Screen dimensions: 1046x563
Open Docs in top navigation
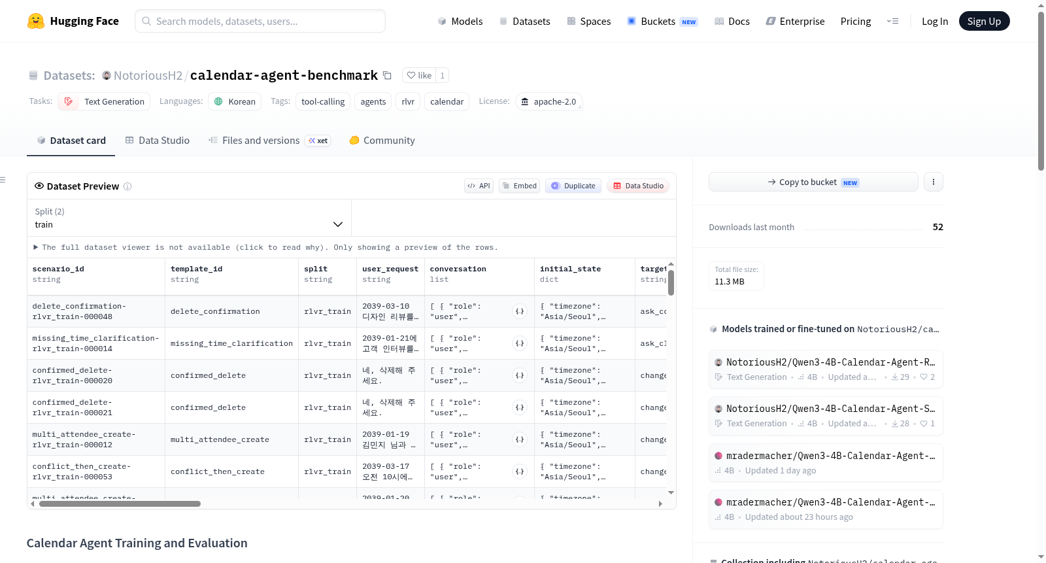click(732, 21)
